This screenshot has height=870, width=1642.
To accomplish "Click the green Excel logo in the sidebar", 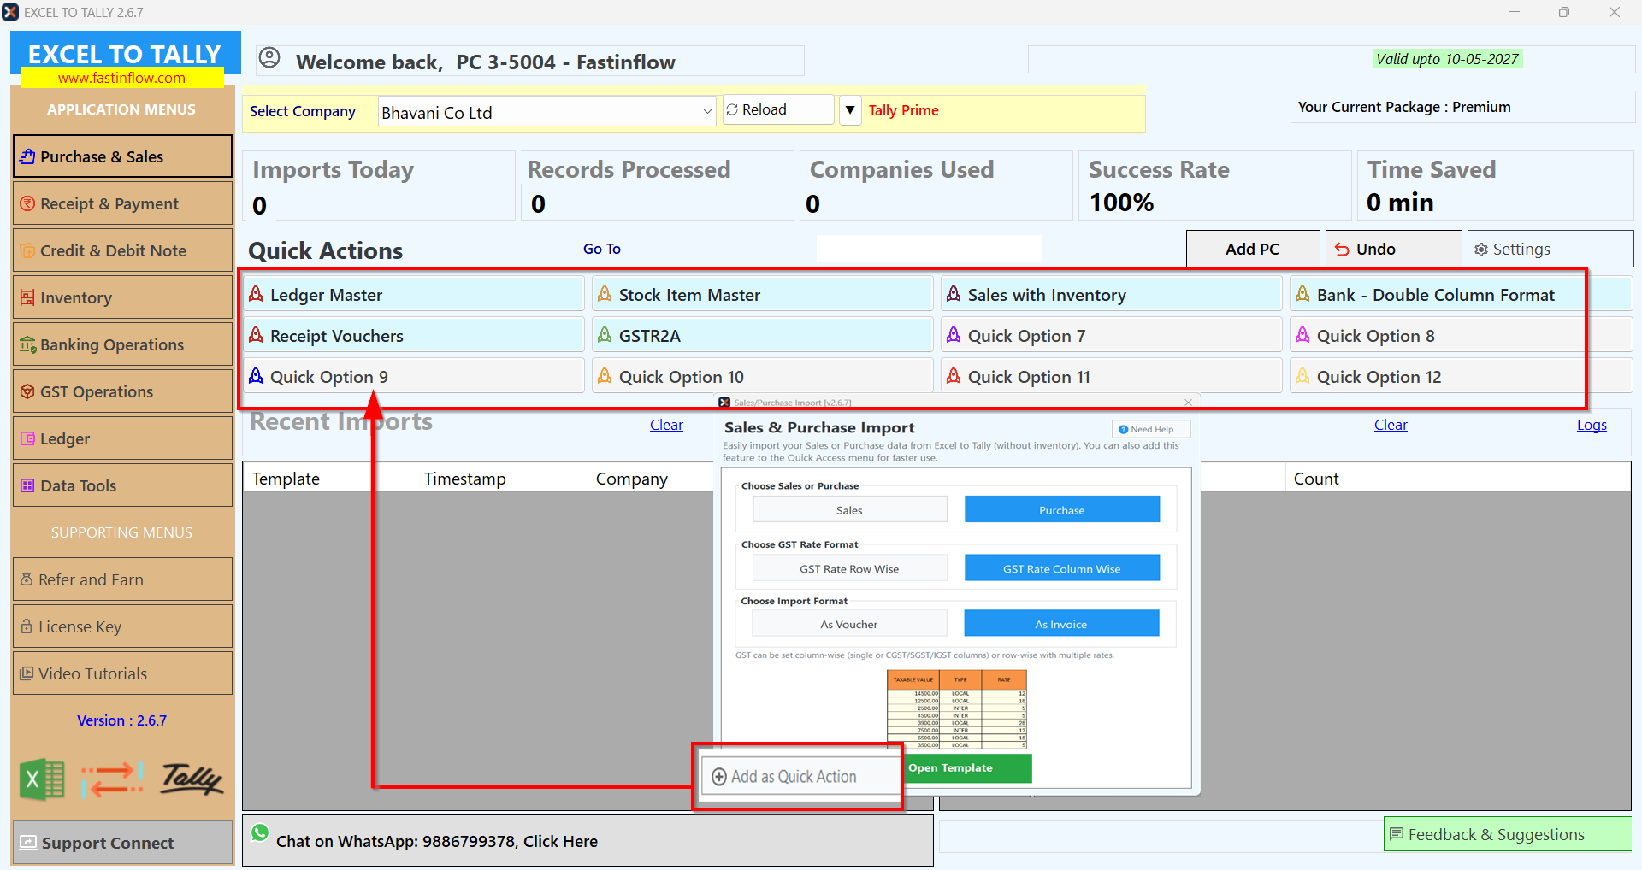I will tap(43, 779).
